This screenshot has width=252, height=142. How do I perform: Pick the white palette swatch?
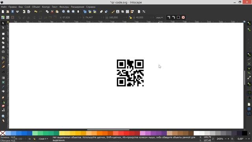coord(196,133)
